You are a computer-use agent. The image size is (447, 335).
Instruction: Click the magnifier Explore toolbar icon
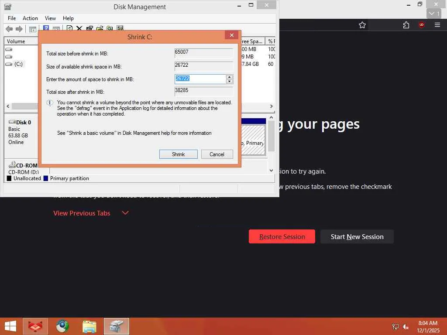click(110, 28)
